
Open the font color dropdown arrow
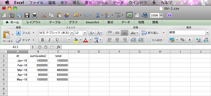(91, 40)
